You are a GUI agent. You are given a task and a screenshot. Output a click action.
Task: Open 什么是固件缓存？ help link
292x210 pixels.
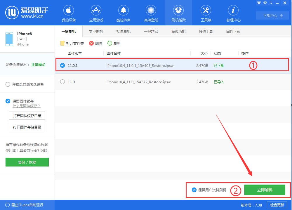pyautogui.click(x=27, y=106)
